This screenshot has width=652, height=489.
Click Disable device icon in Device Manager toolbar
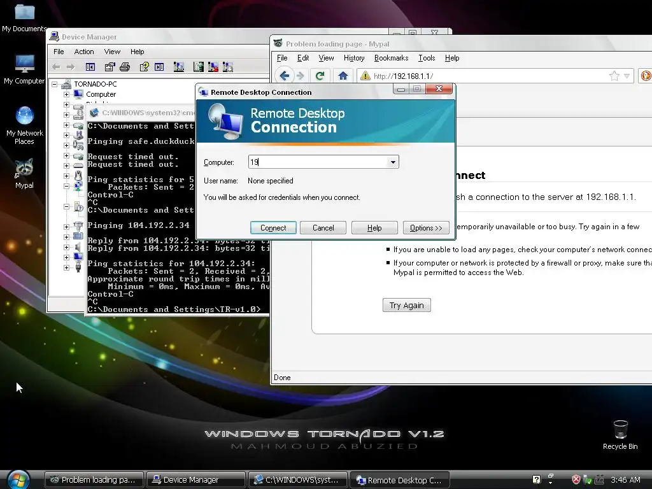pyautogui.click(x=228, y=67)
